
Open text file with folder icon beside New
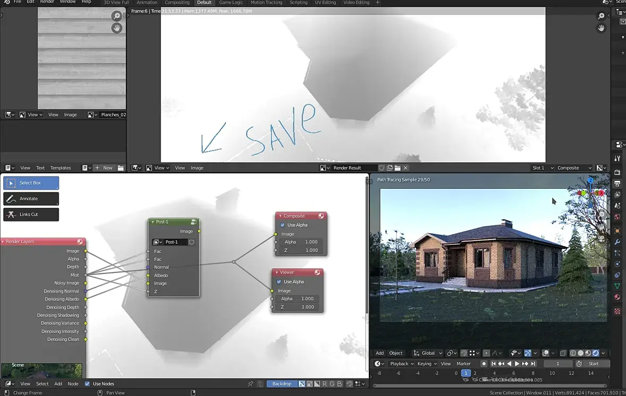(120, 168)
